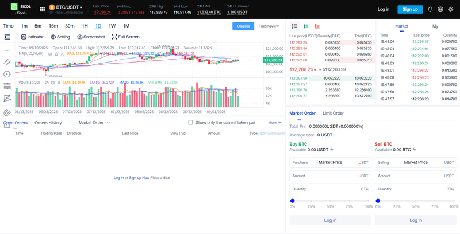Screen dimensions: 460x234
Task: Select the 15m timeframe
Action: click(x=53, y=26)
